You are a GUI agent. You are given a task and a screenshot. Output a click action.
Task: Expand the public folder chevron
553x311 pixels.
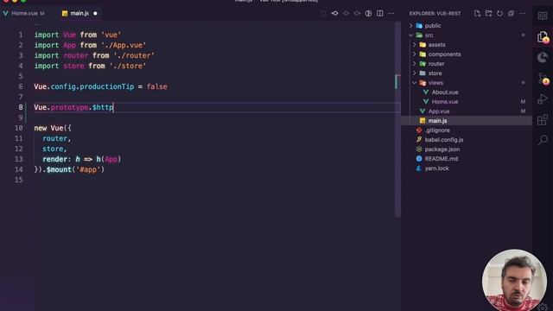pos(411,26)
